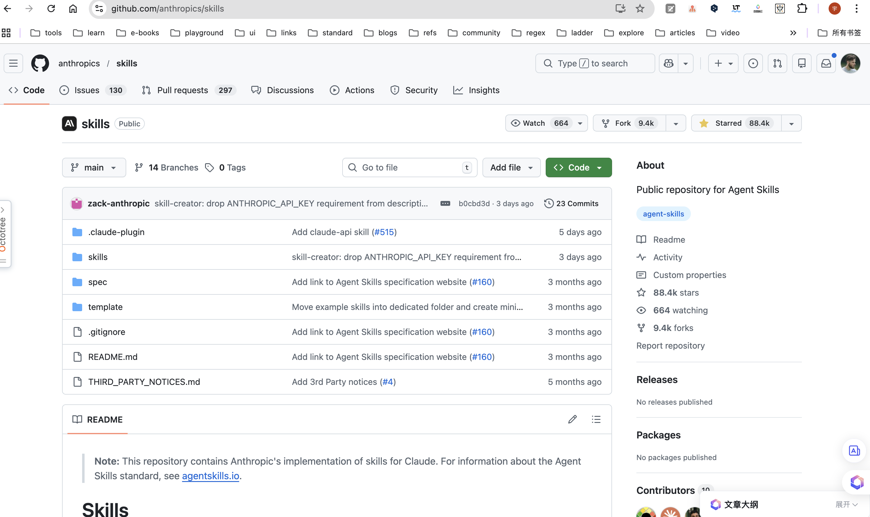Open the Security tab
The image size is (870, 517).
(x=414, y=90)
